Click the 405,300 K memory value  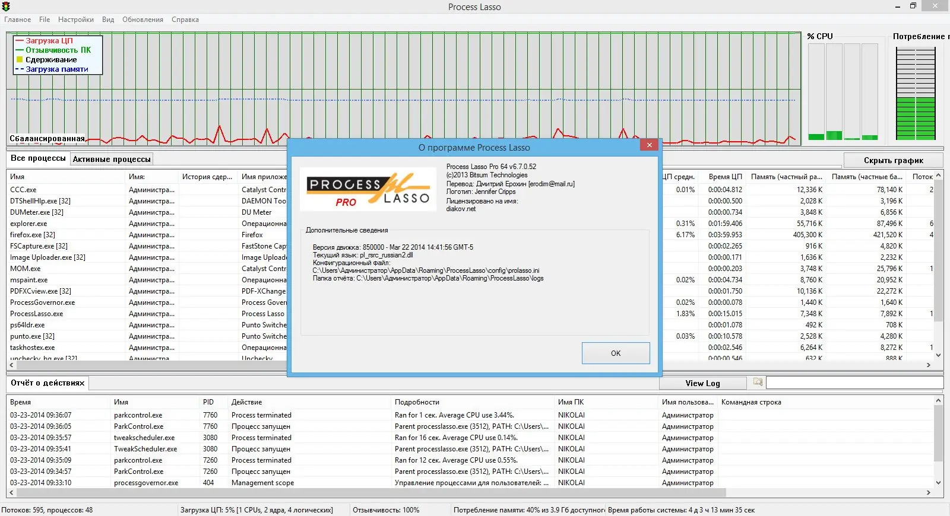(x=807, y=235)
